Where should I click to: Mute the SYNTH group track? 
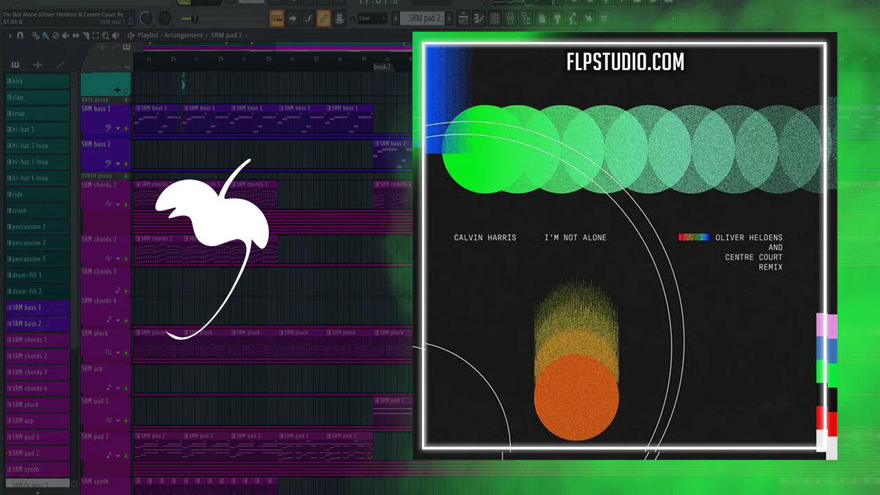(126, 176)
